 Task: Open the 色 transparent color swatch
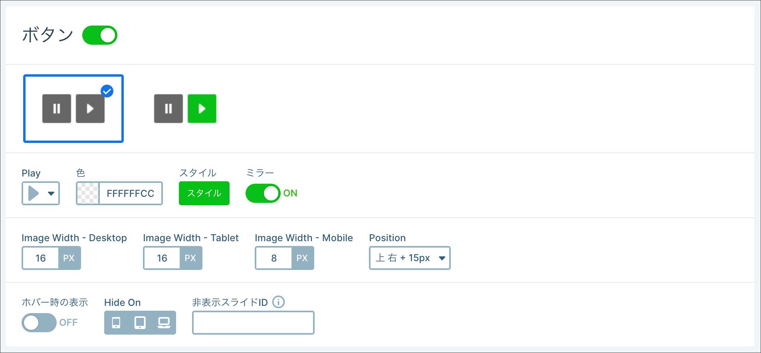88,193
